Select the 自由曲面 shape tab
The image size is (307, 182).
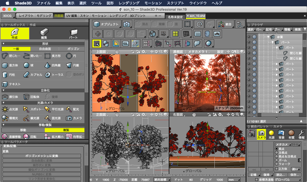(45, 49)
